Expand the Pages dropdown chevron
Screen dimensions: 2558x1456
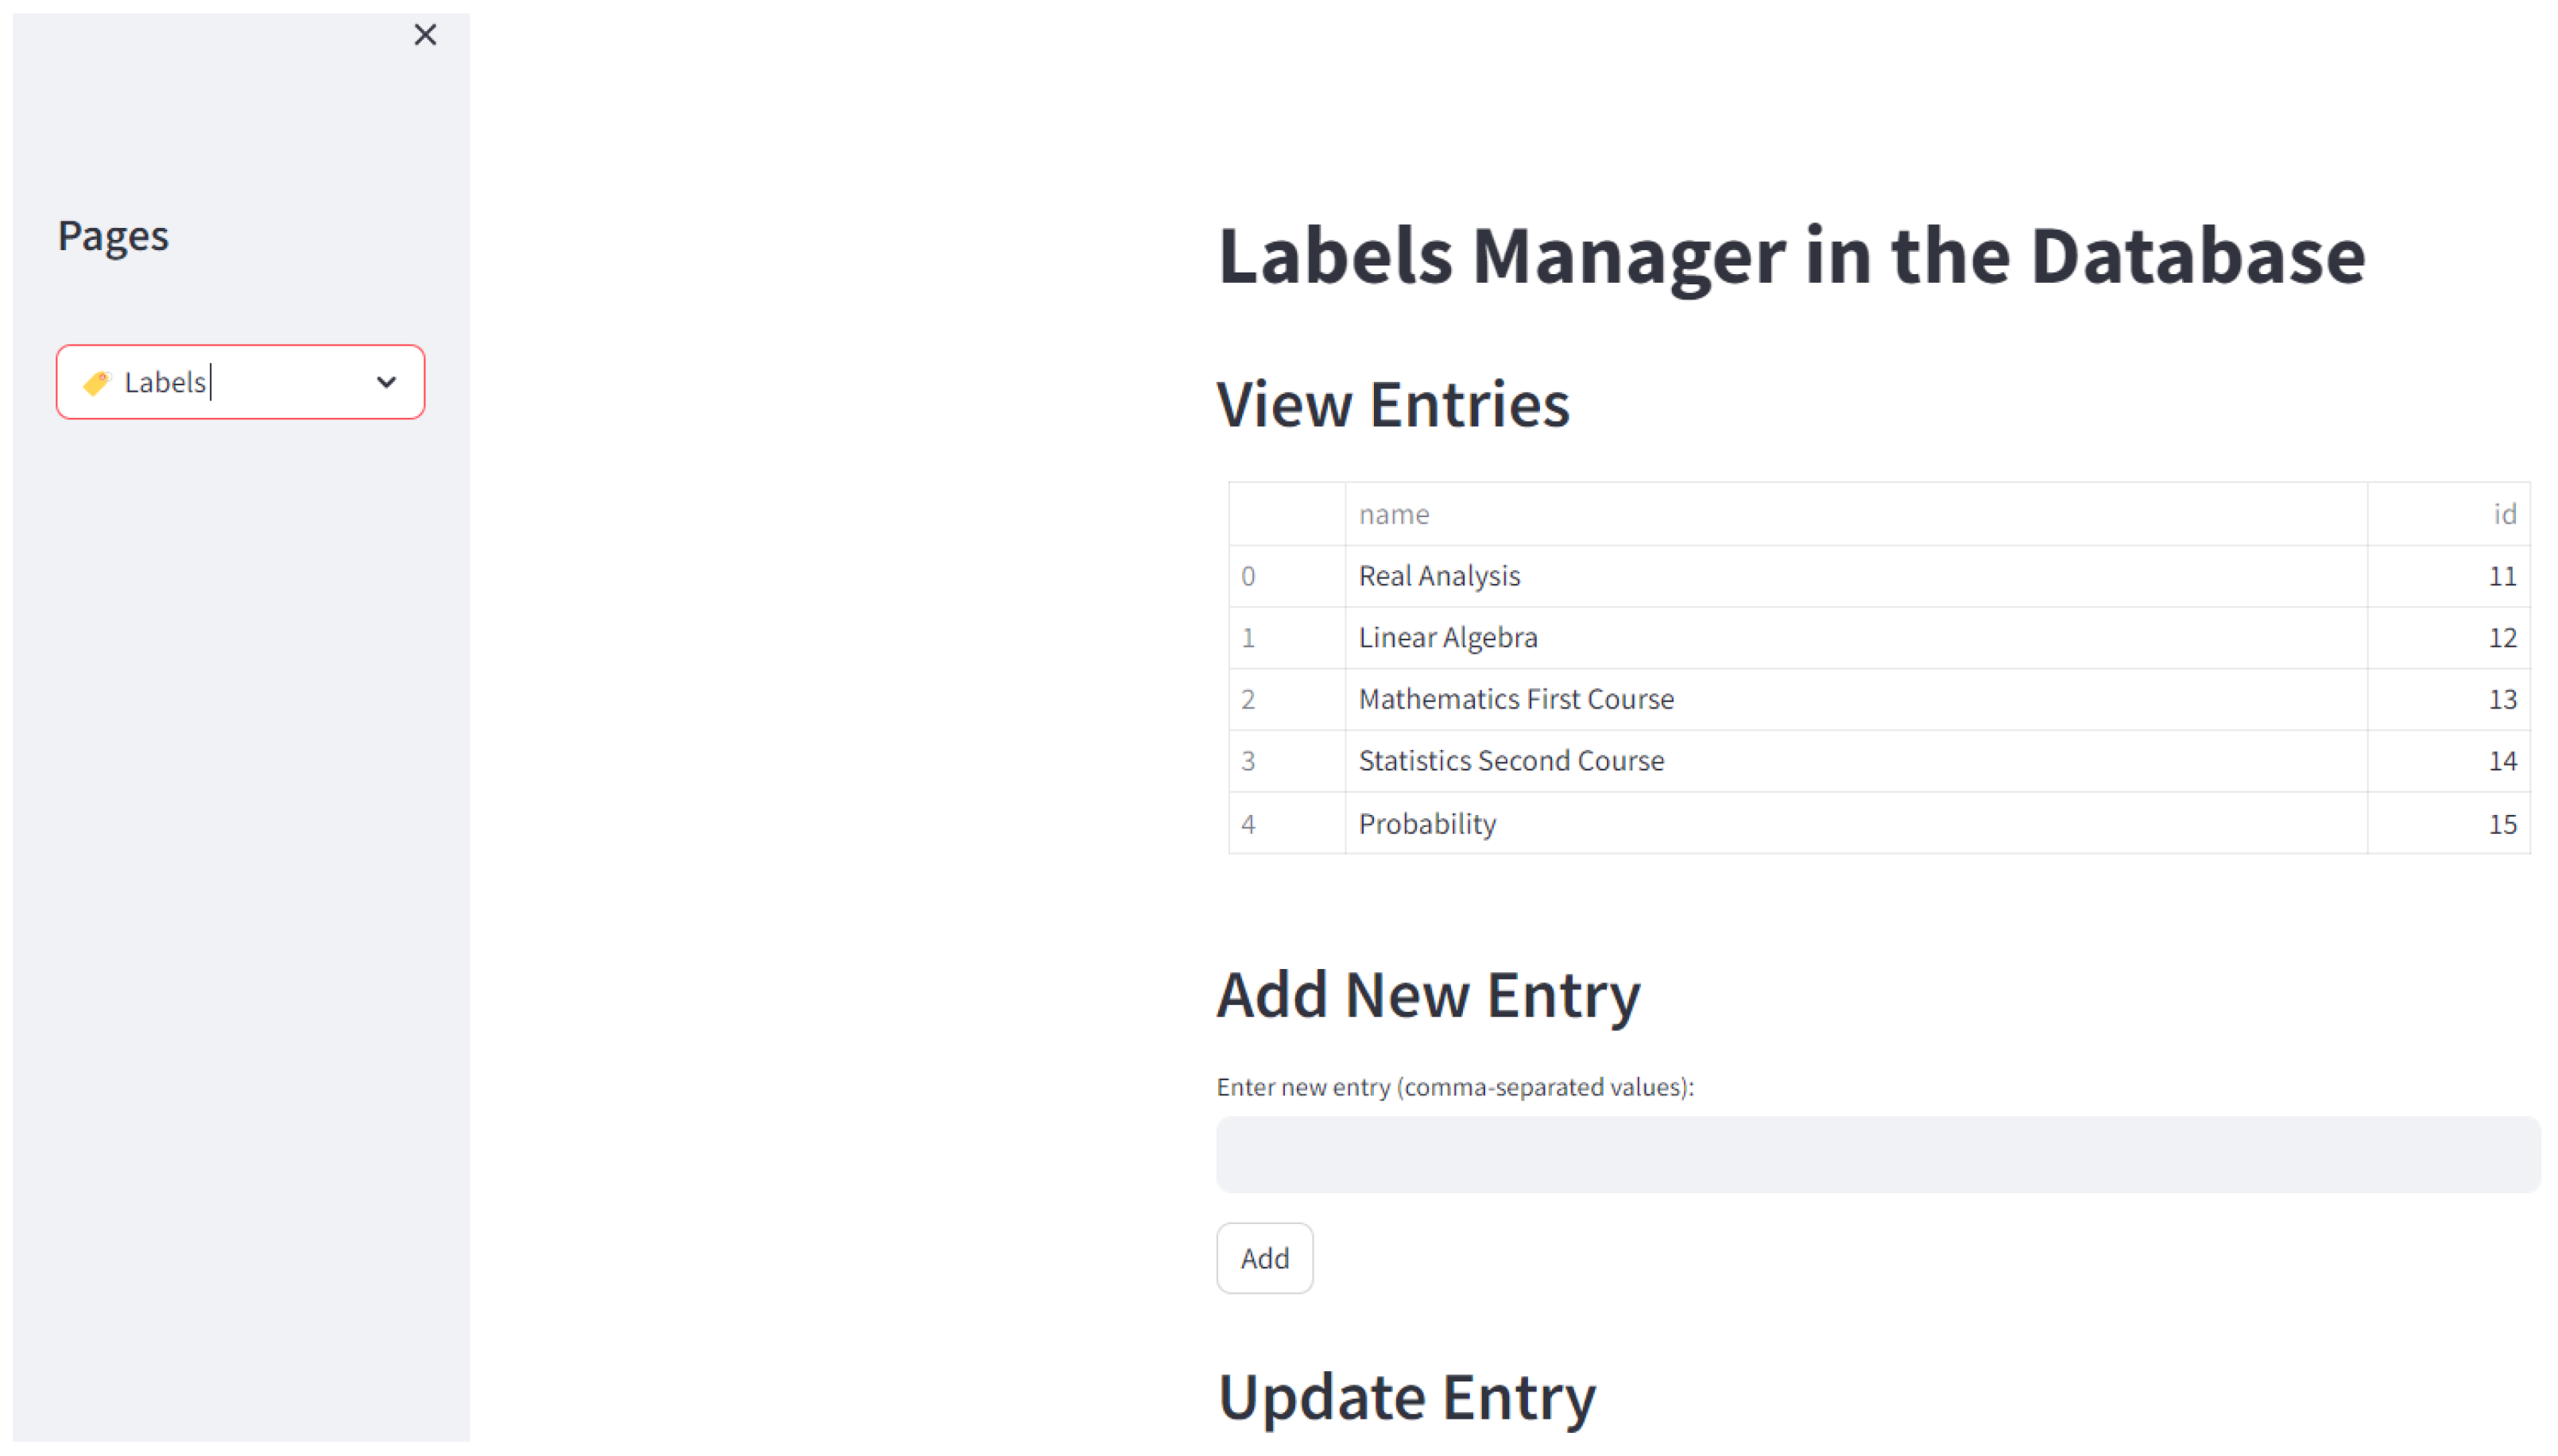[x=386, y=382]
